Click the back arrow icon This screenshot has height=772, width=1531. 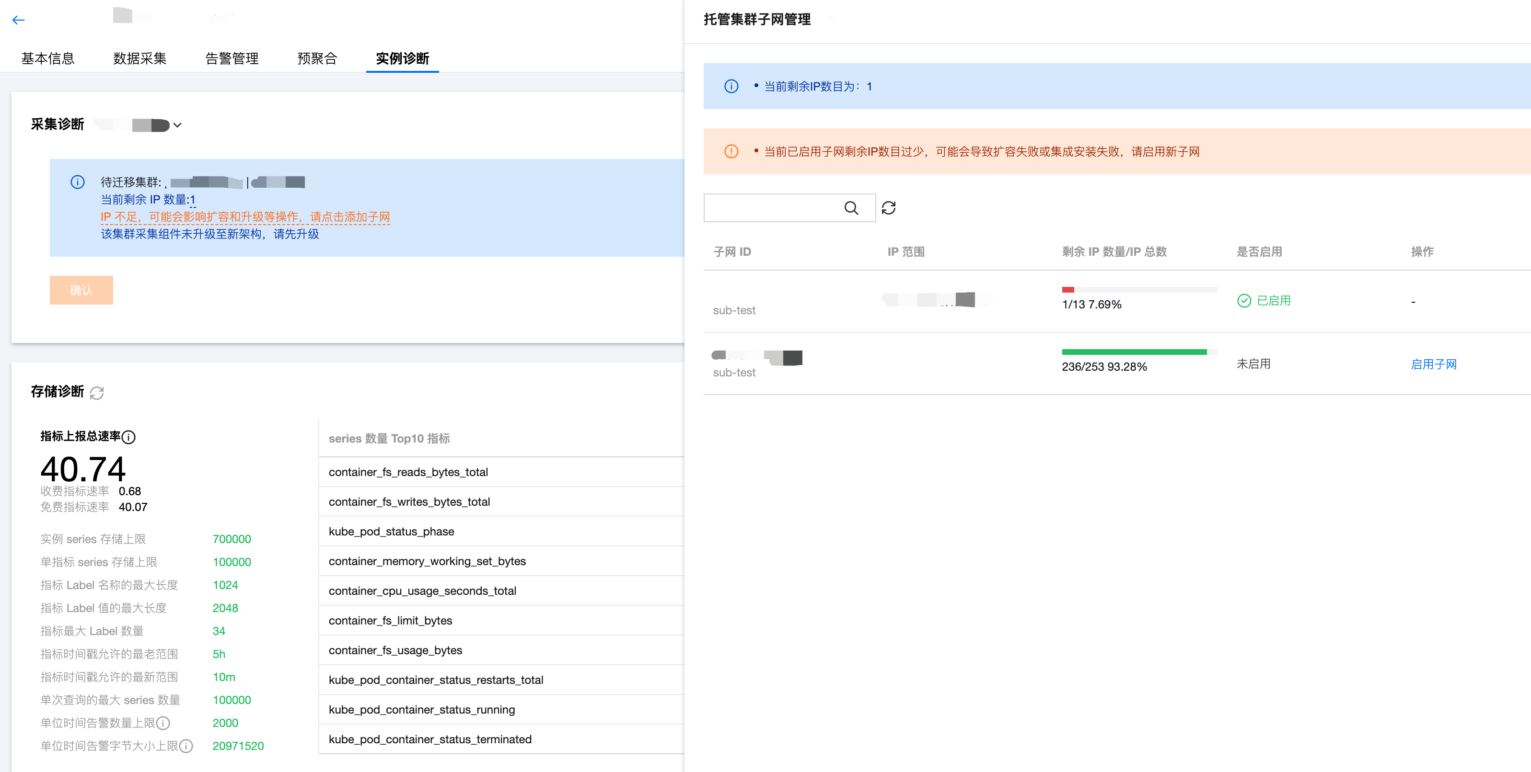pyautogui.click(x=18, y=20)
